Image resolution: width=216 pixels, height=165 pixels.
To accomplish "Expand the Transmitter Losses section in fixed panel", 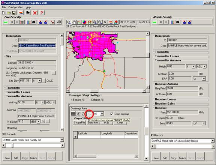I will (18, 92).
